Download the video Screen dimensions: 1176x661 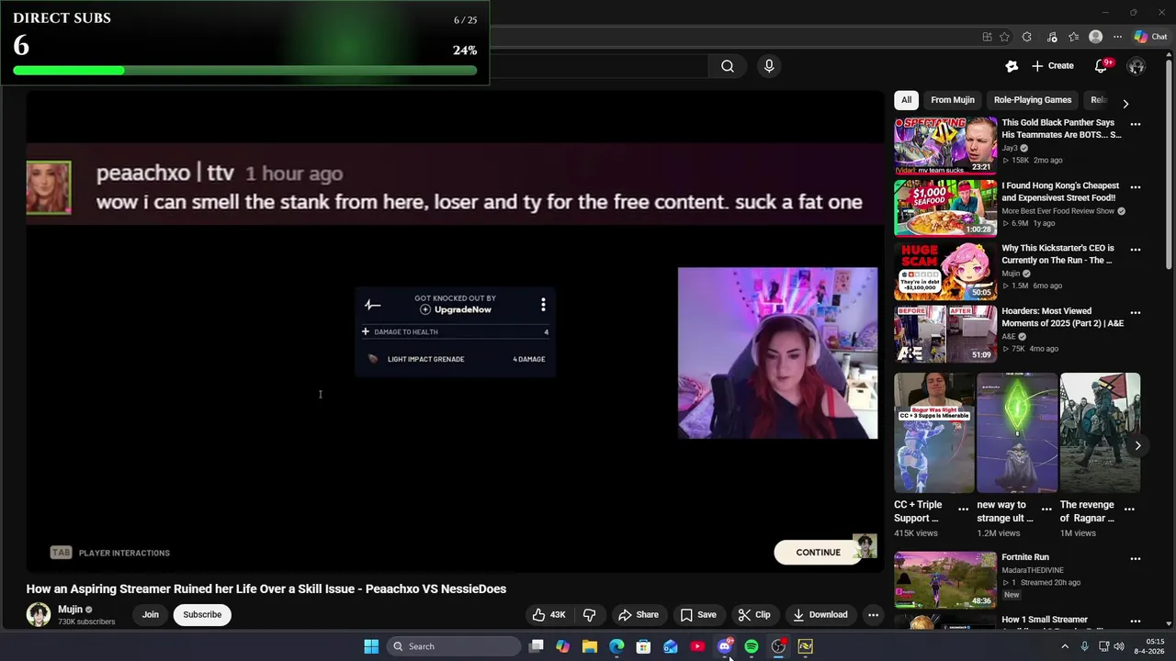(820, 615)
